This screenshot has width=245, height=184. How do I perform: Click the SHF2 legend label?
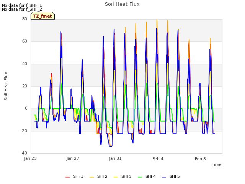click(x=102, y=176)
